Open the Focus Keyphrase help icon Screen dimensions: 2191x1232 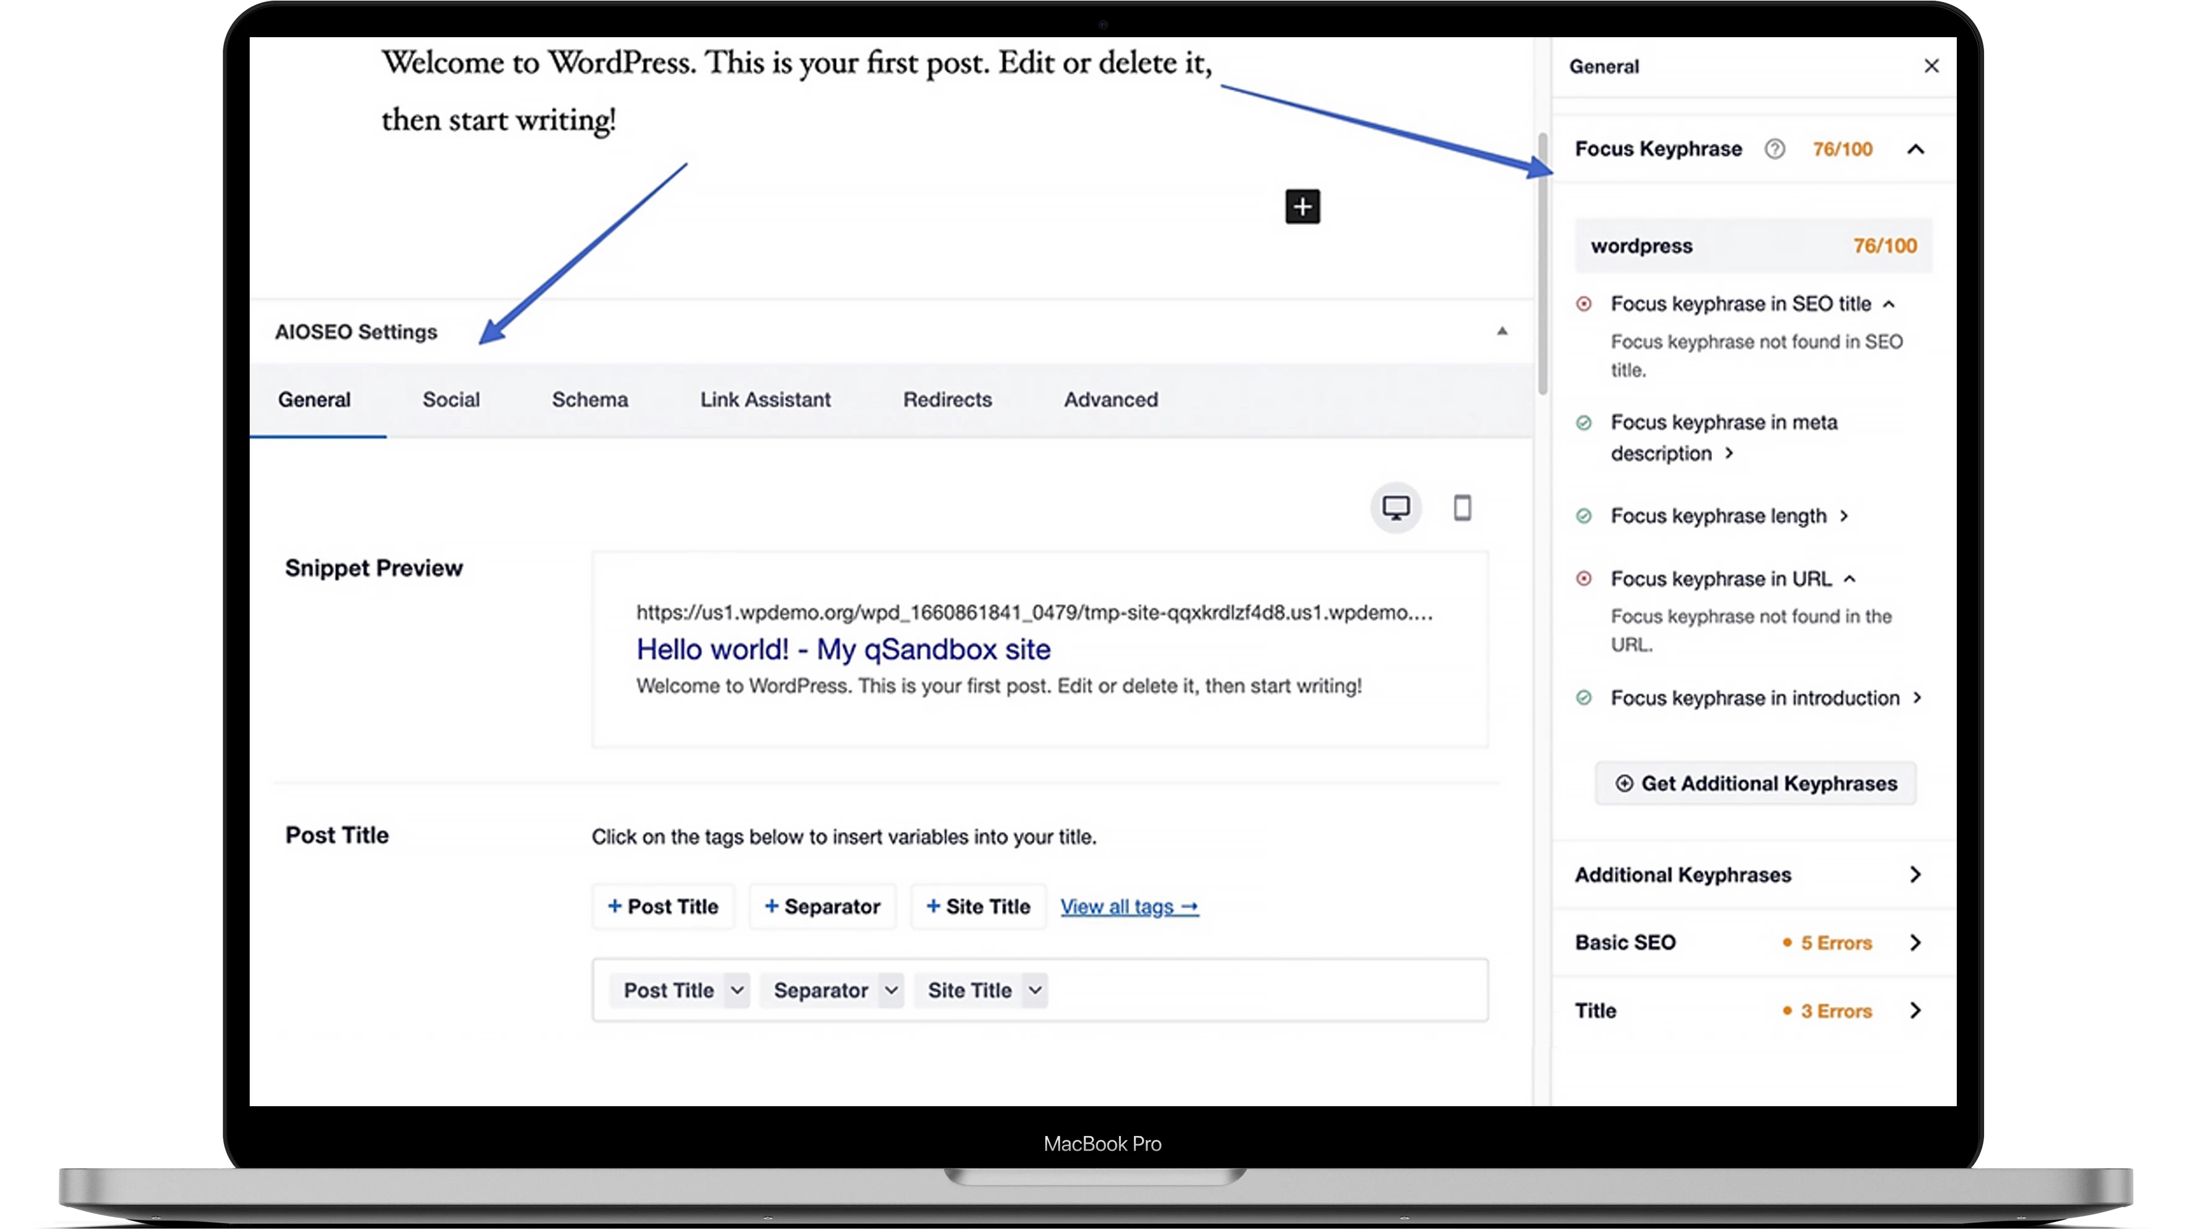(1774, 149)
